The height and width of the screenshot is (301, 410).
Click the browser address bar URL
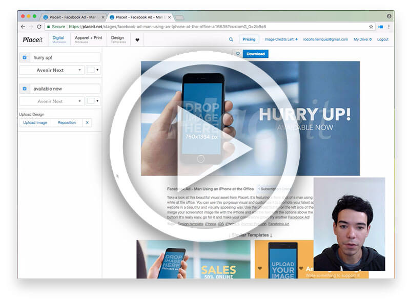point(168,27)
